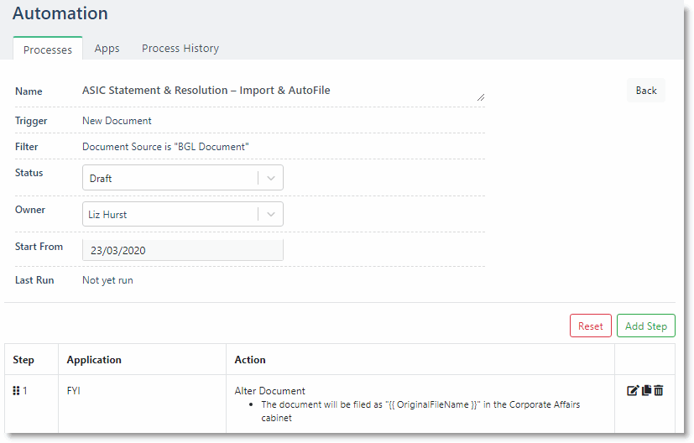This screenshot has height=443, width=694.
Task: Switch to the Processes tab
Action: [48, 50]
